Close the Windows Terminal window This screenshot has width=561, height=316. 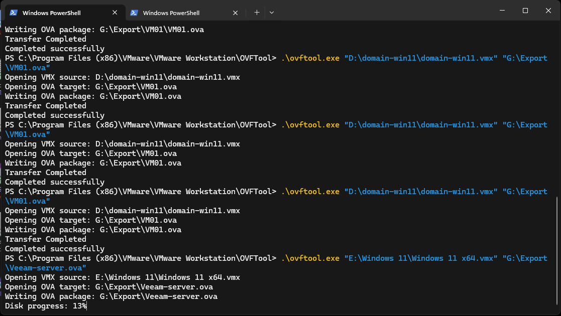548,11
